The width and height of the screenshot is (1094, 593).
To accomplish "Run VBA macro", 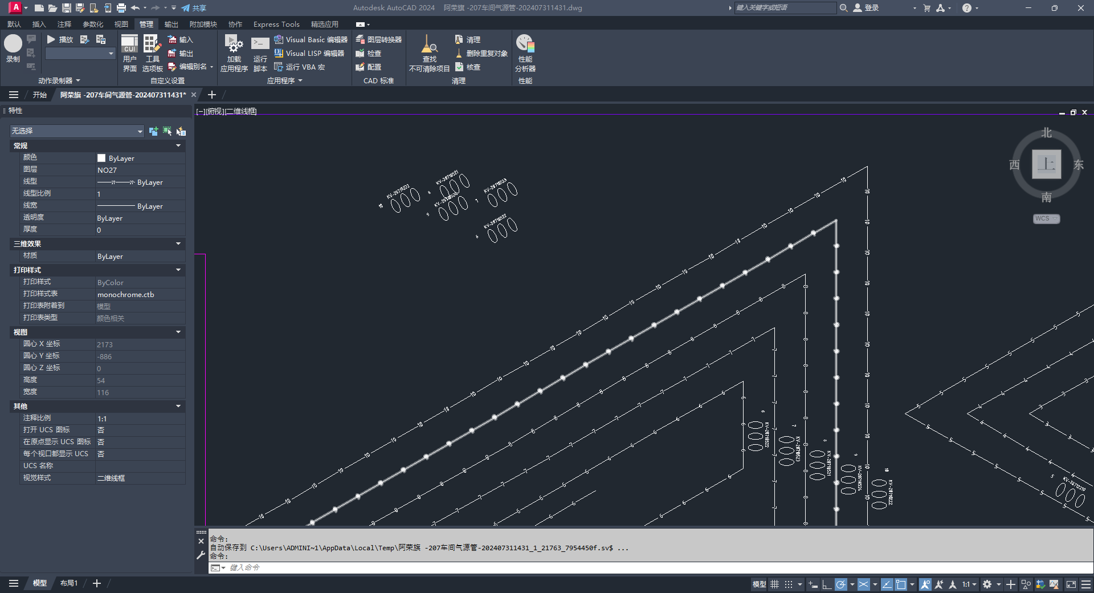I will 300,67.
